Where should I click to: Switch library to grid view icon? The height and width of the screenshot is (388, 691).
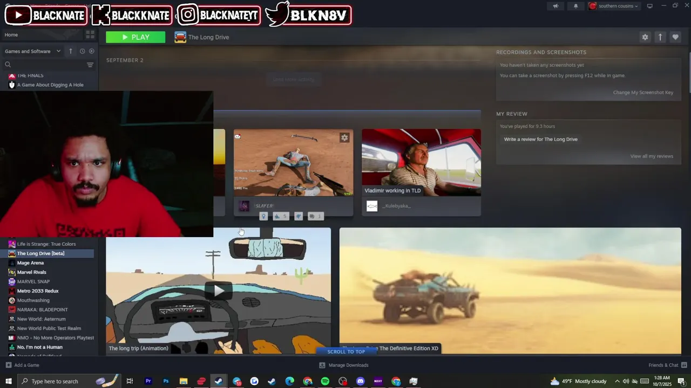coord(90,34)
